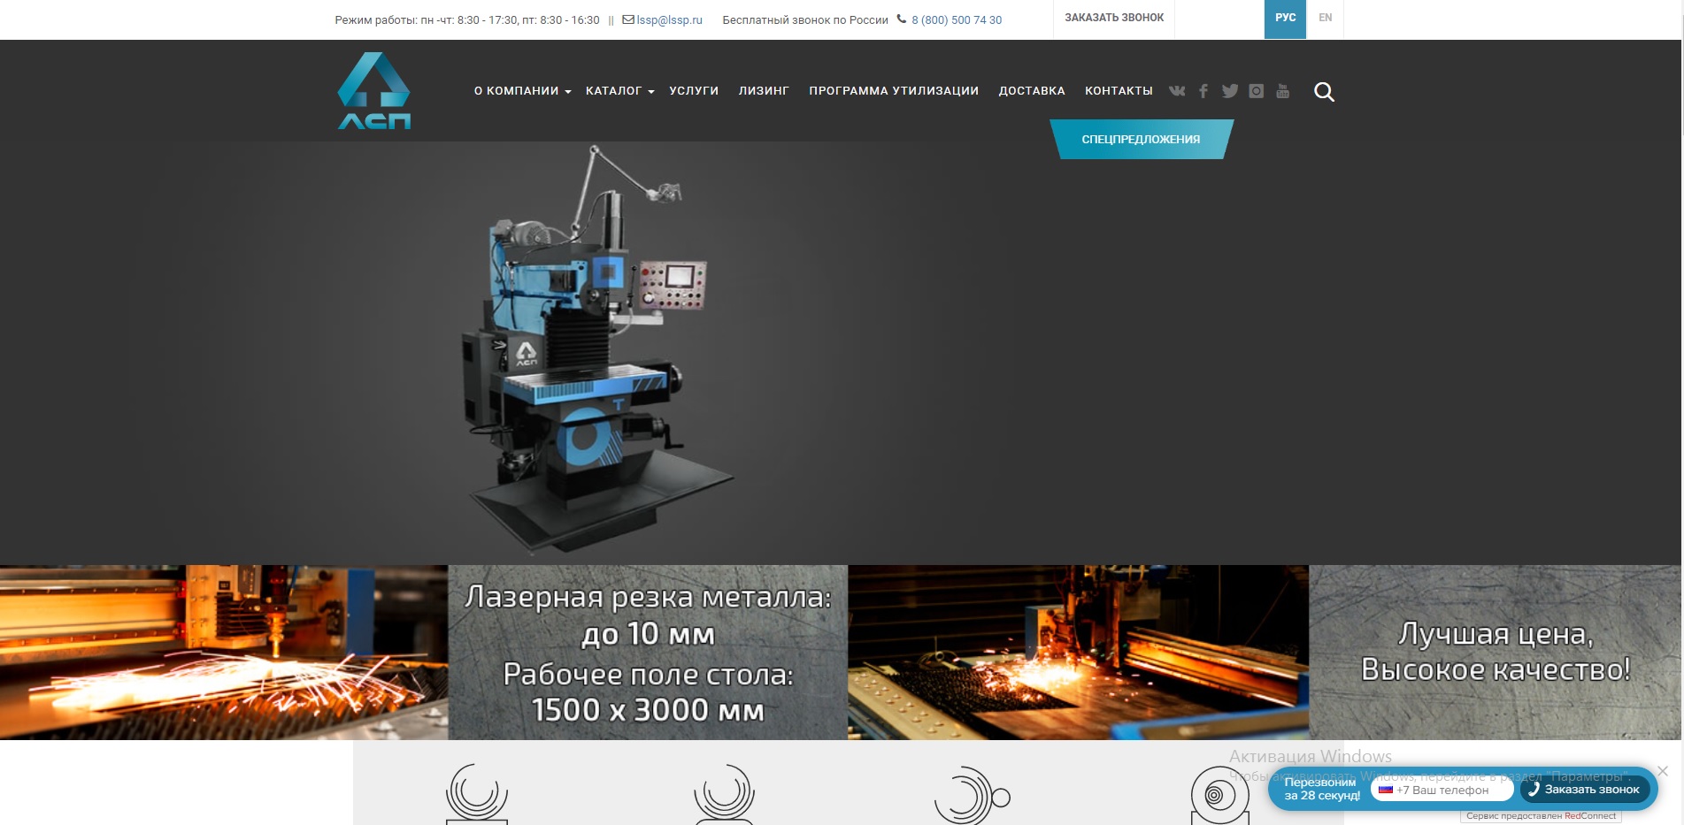Open the Facebook social icon

(x=1203, y=91)
